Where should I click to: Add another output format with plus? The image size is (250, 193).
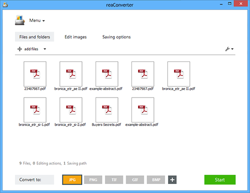(172, 179)
